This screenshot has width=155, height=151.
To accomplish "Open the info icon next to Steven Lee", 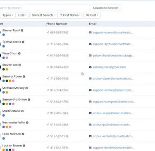I will point(19,65).
